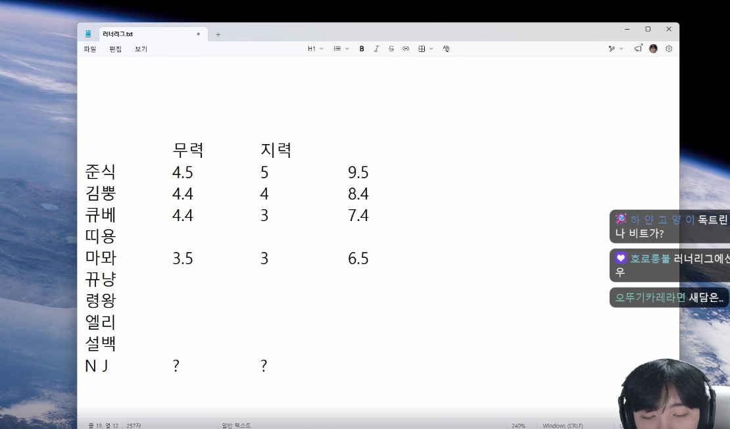The image size is (730, 429).
Task: Open Notepad settings gear
Action: click(x=669, y=49)
